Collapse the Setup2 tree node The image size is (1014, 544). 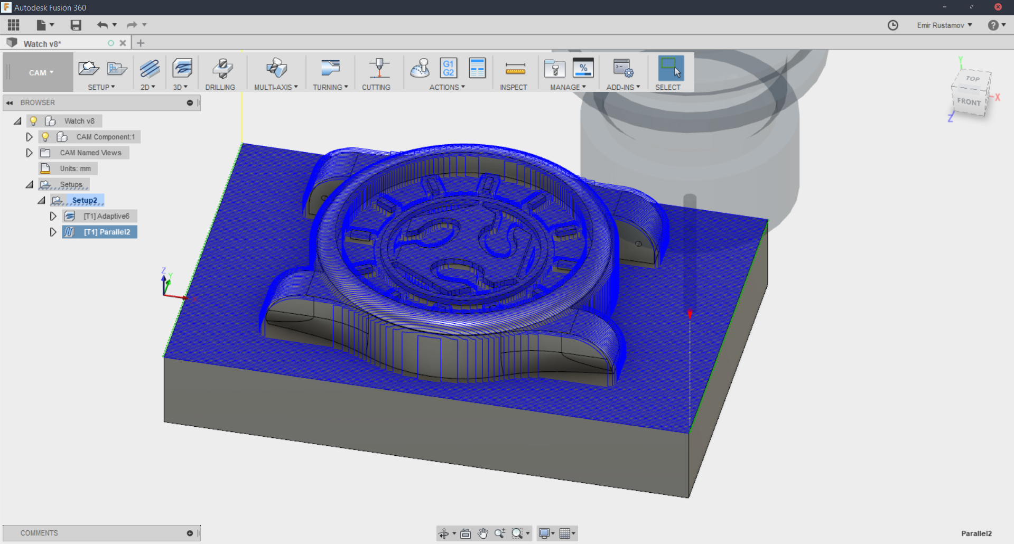click(x=41, y=200)
